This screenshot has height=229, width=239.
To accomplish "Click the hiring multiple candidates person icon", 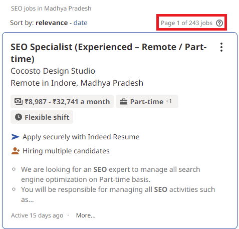I will (x=16, y=151).
